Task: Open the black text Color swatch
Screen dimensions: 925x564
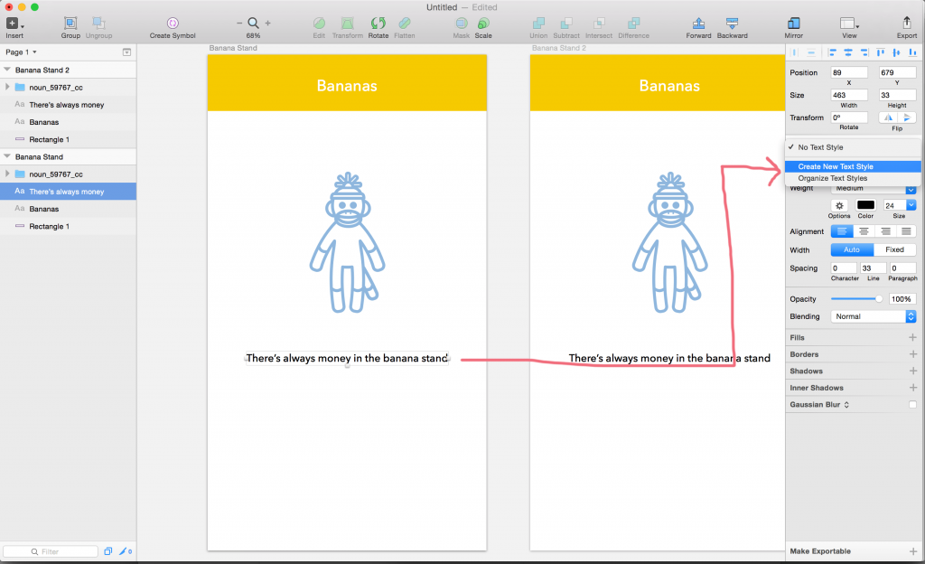Action: [865, 206]
